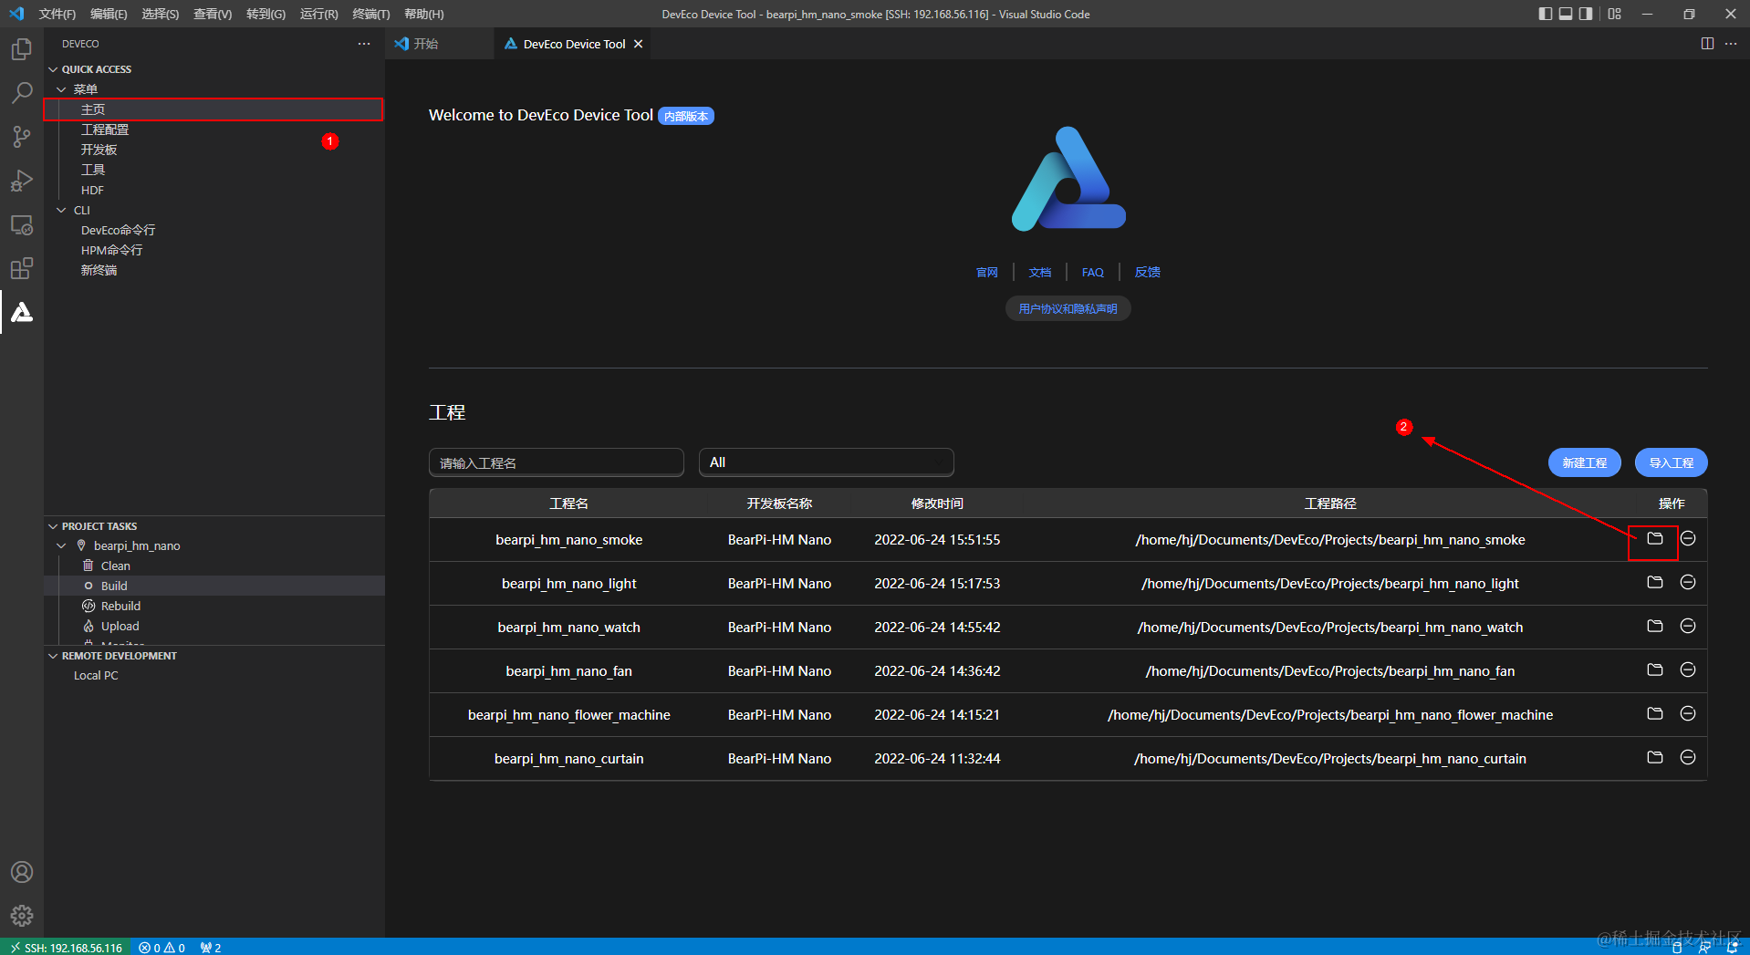
Task: Toggle secondary side bar visibility
Action: (x=1587, y=14)
